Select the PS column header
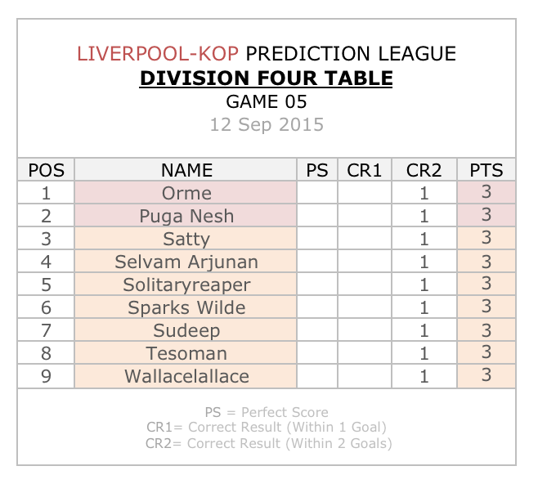Viewport: 538px width, 484px height. (317, 170)
